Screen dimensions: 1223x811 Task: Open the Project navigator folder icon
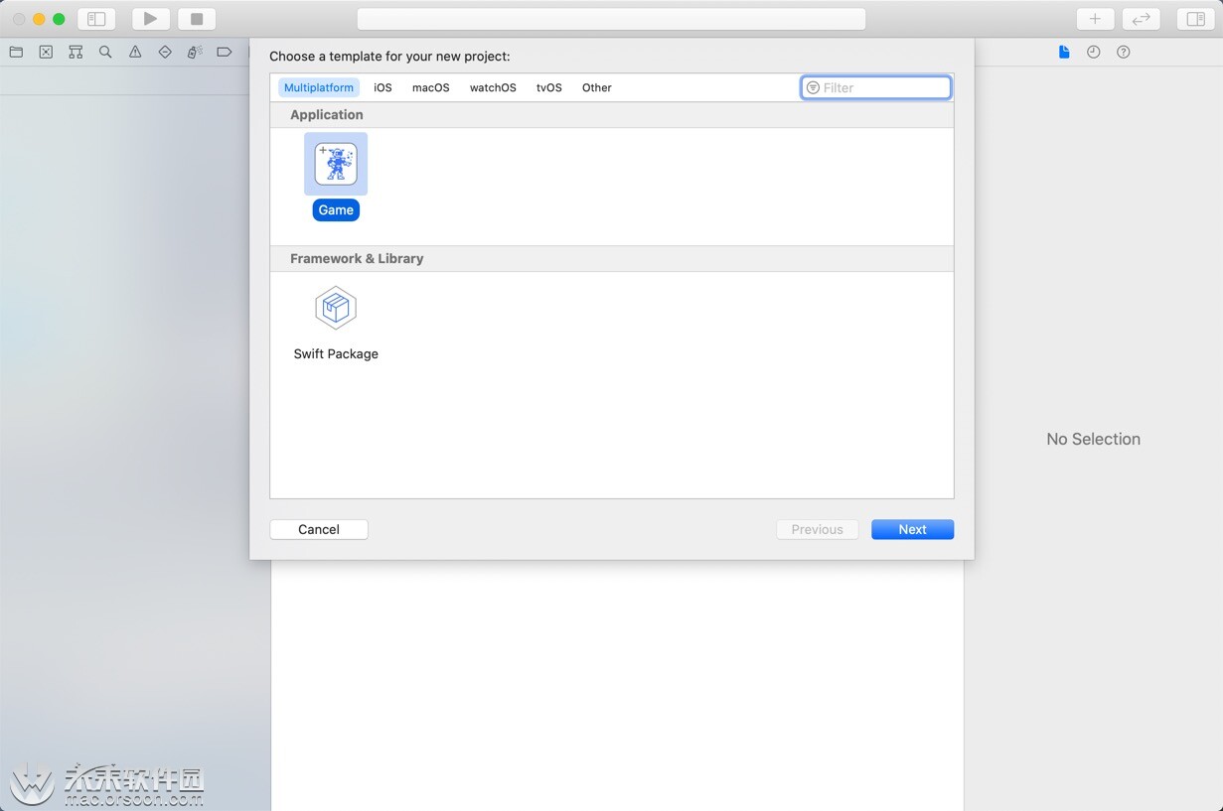pos(16,52)
